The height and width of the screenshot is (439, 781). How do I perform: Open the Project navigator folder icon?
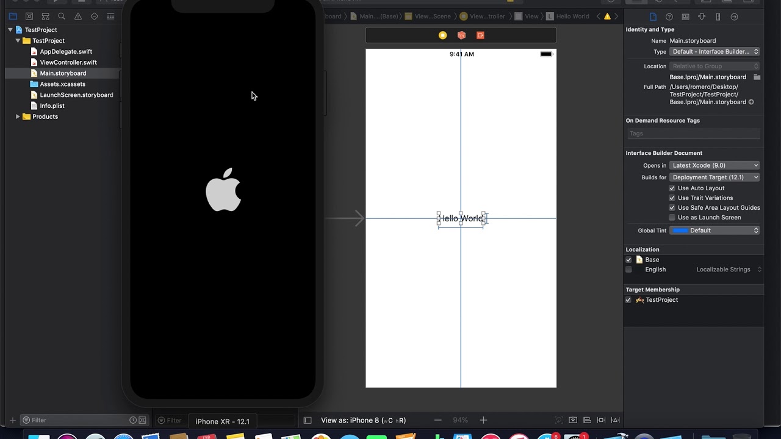pyautogui.click(x=13, y=16)
